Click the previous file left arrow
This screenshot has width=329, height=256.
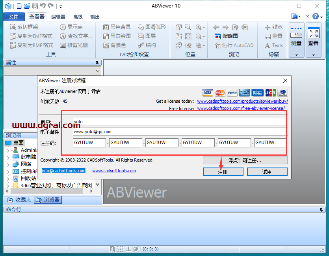tap(216, 27)
